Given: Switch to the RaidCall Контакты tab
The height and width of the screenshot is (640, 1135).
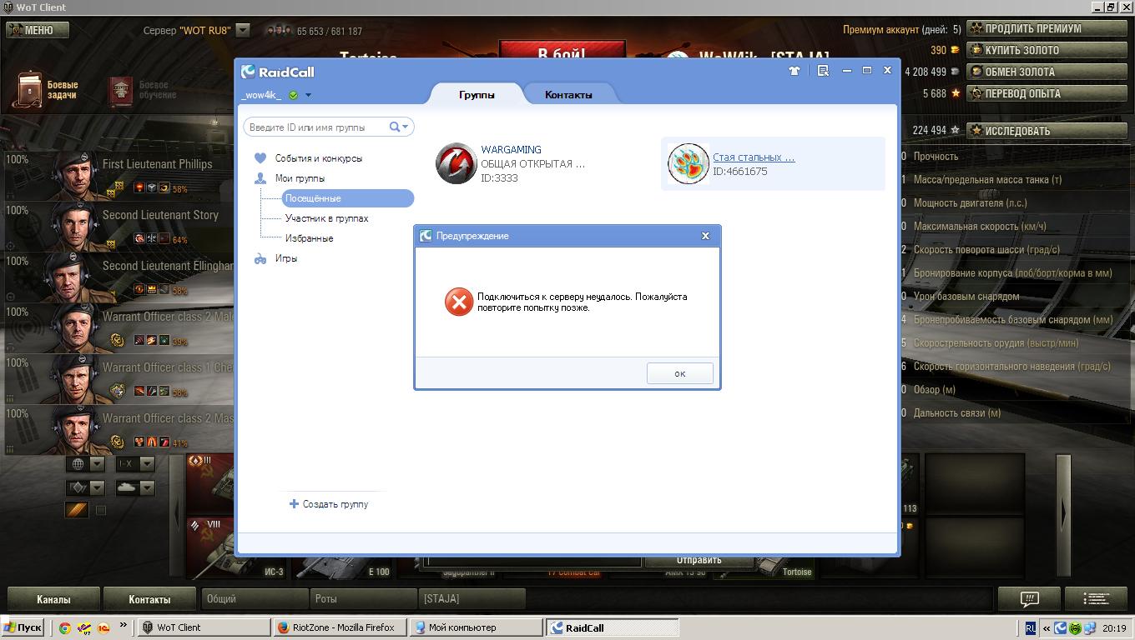Looking at the screenshot, I should [568, 94].
